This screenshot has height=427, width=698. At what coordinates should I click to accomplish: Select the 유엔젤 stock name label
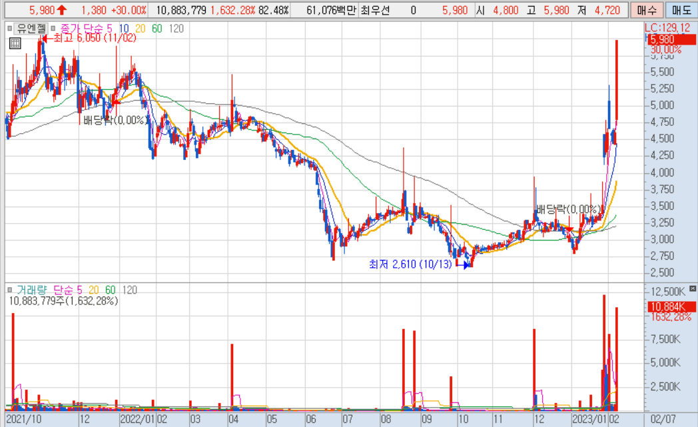[x=31, y=29]
